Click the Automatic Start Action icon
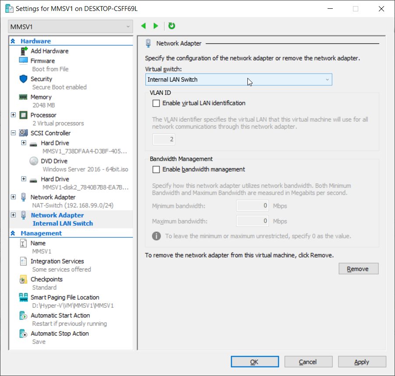The height and width of the screenshot is (376, 395). [23, 316]
